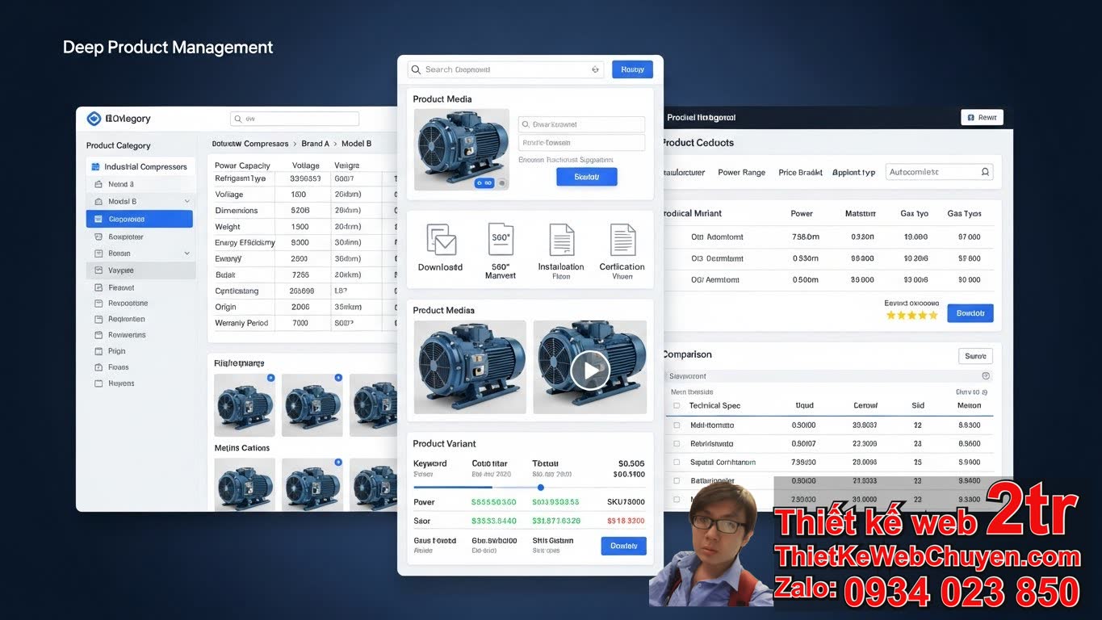
Task: Tick the Spatial Combination row checkbox
Action: pos(677,463)
